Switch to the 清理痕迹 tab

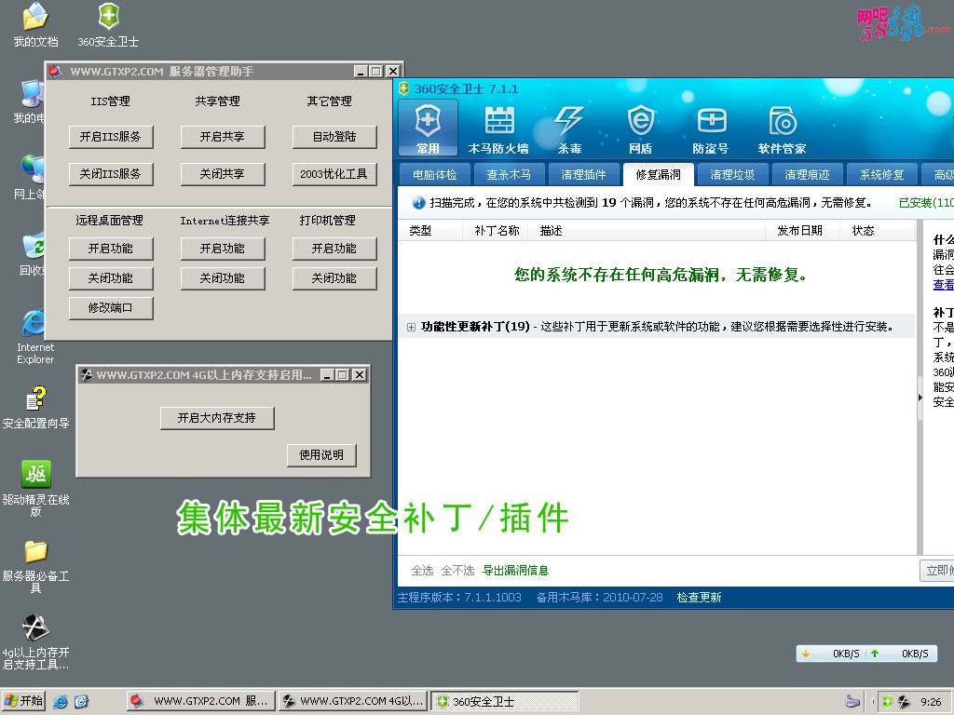tap(808, 175)
